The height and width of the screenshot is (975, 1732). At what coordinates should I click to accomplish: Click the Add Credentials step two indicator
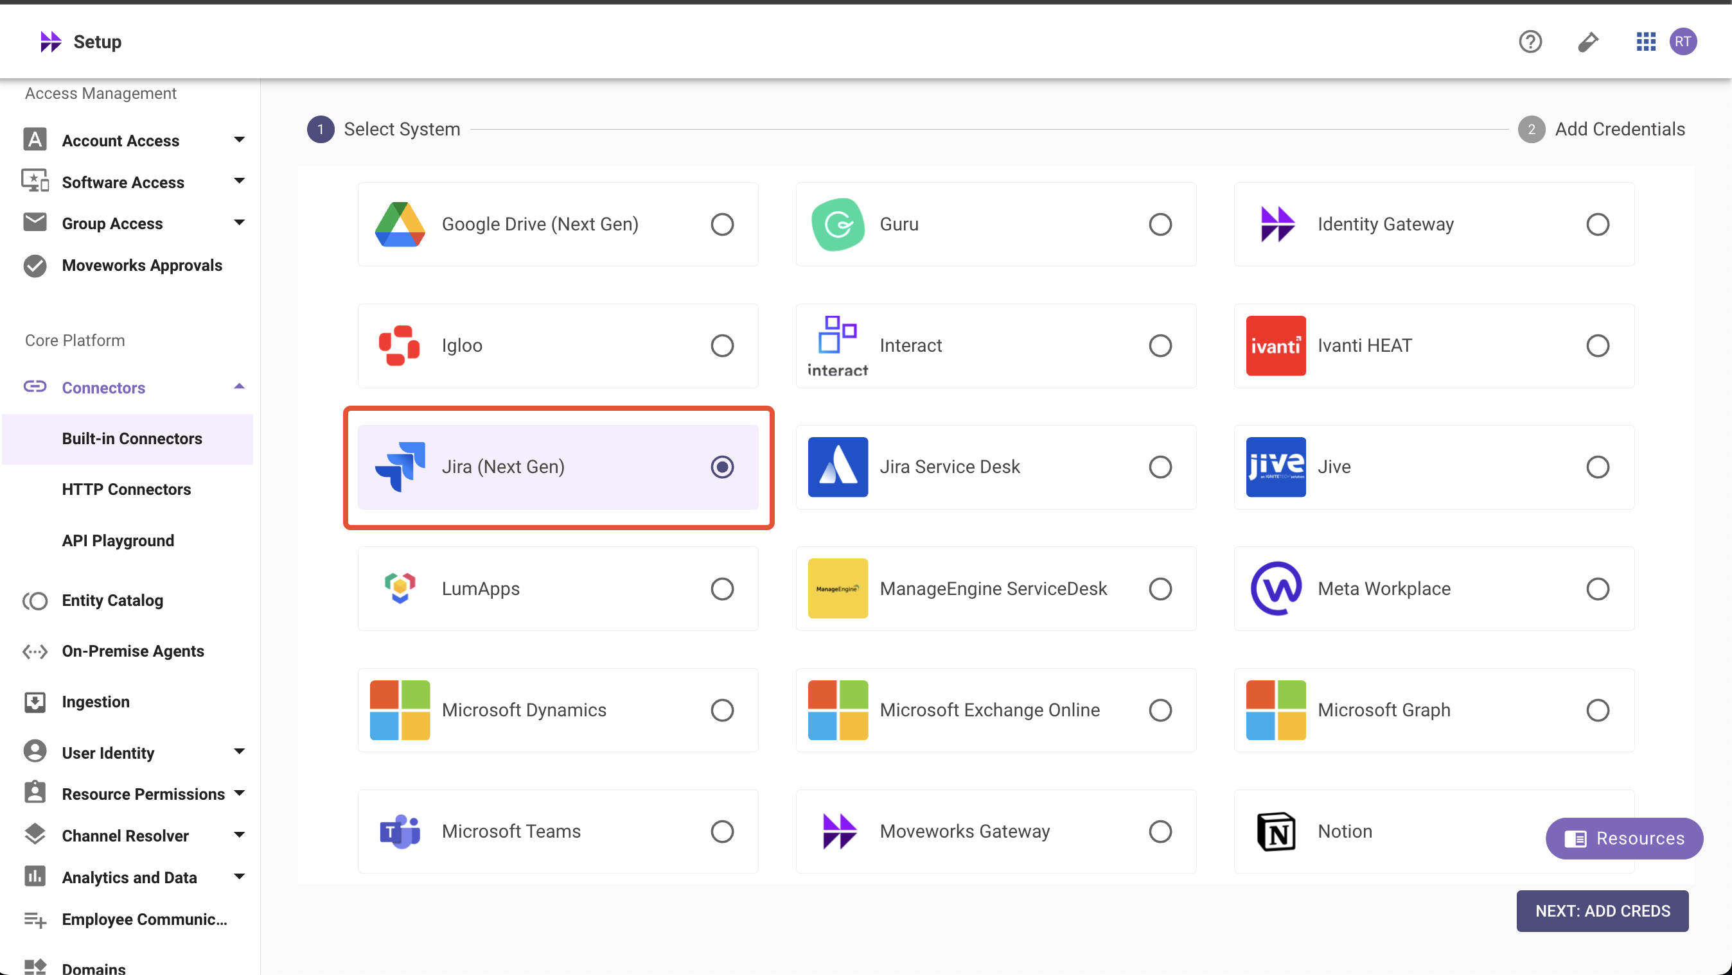tap(1531, 129)
